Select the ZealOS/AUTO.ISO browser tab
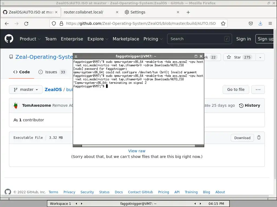 (x=31, y=12)
